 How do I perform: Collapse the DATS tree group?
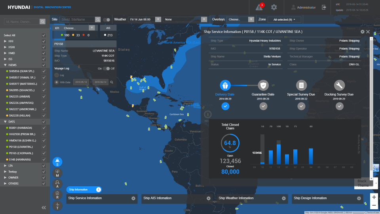coord(5,122)
